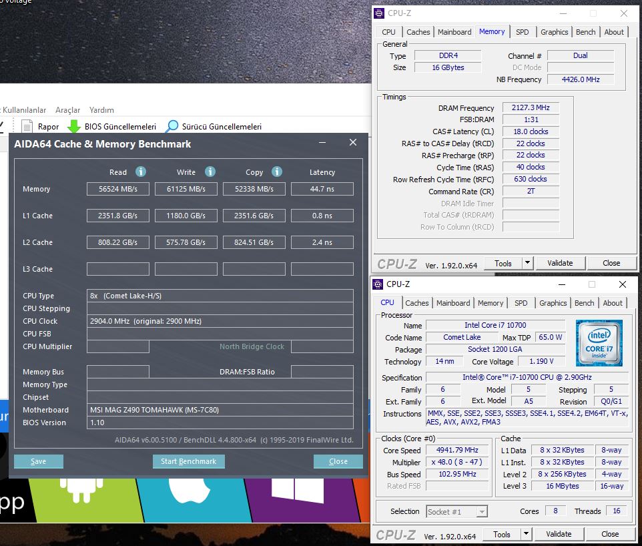Open the Araçlar menu in AIDA64
Image resolution: width=642 pixels, height=546 pixels.
(67, 109)
